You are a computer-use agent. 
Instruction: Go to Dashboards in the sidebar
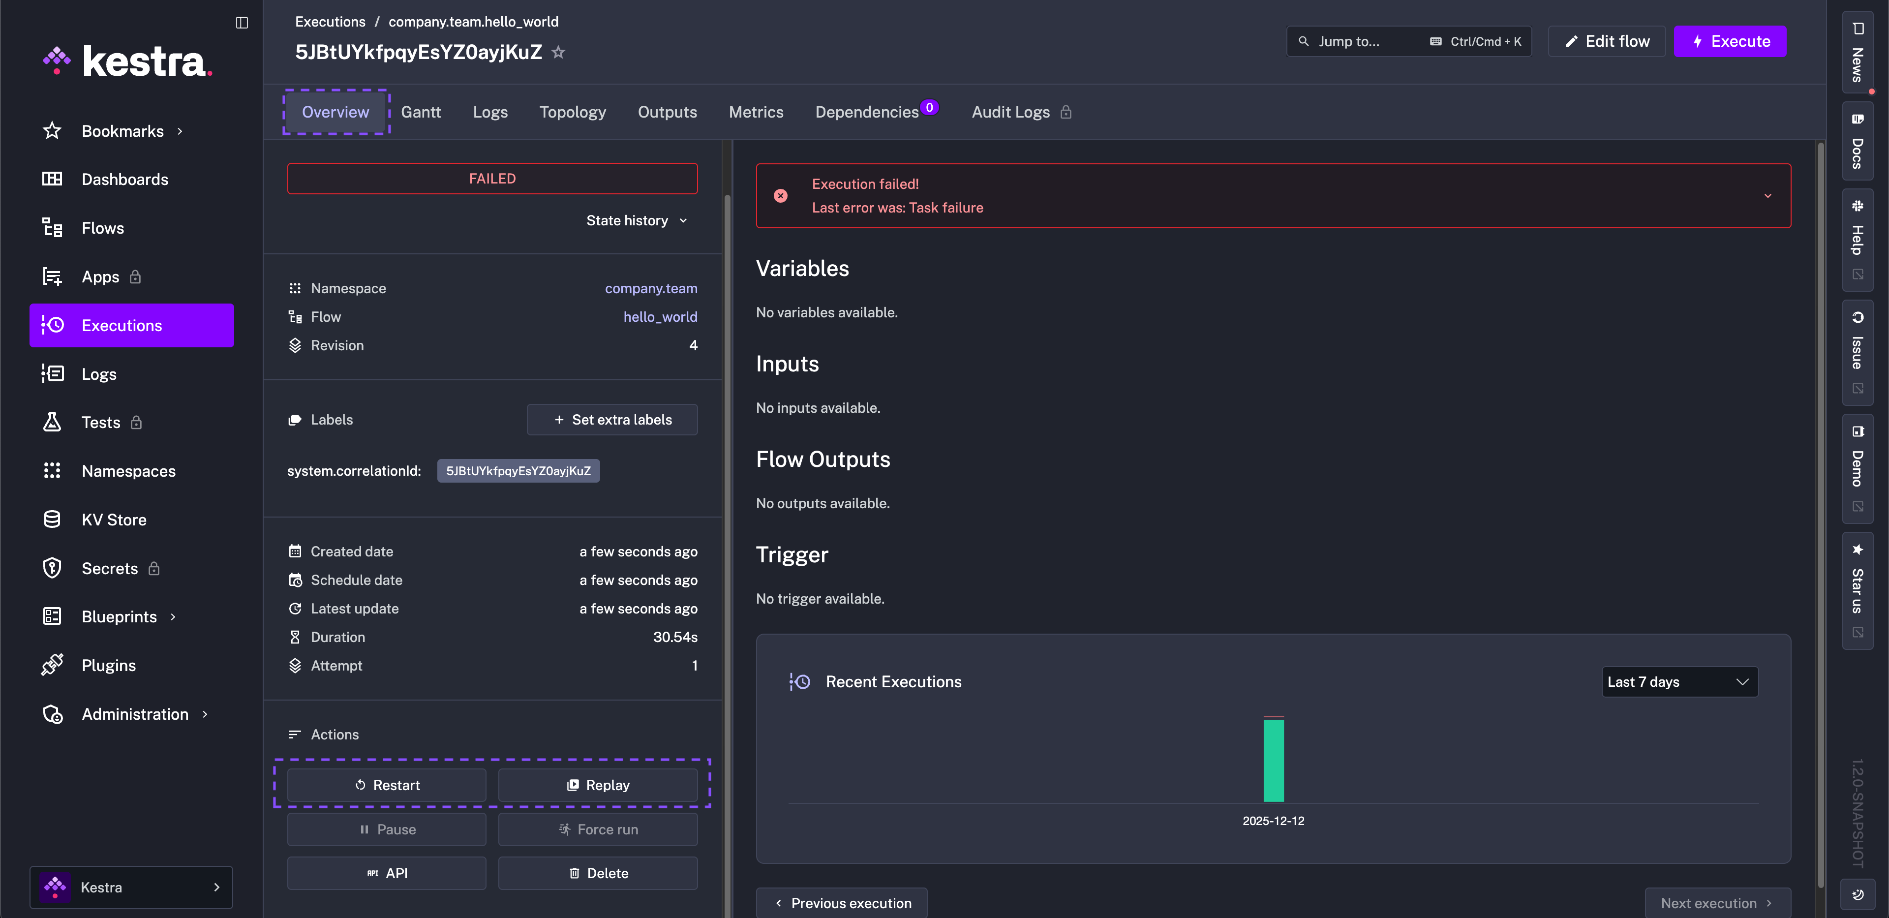(124, 179)
